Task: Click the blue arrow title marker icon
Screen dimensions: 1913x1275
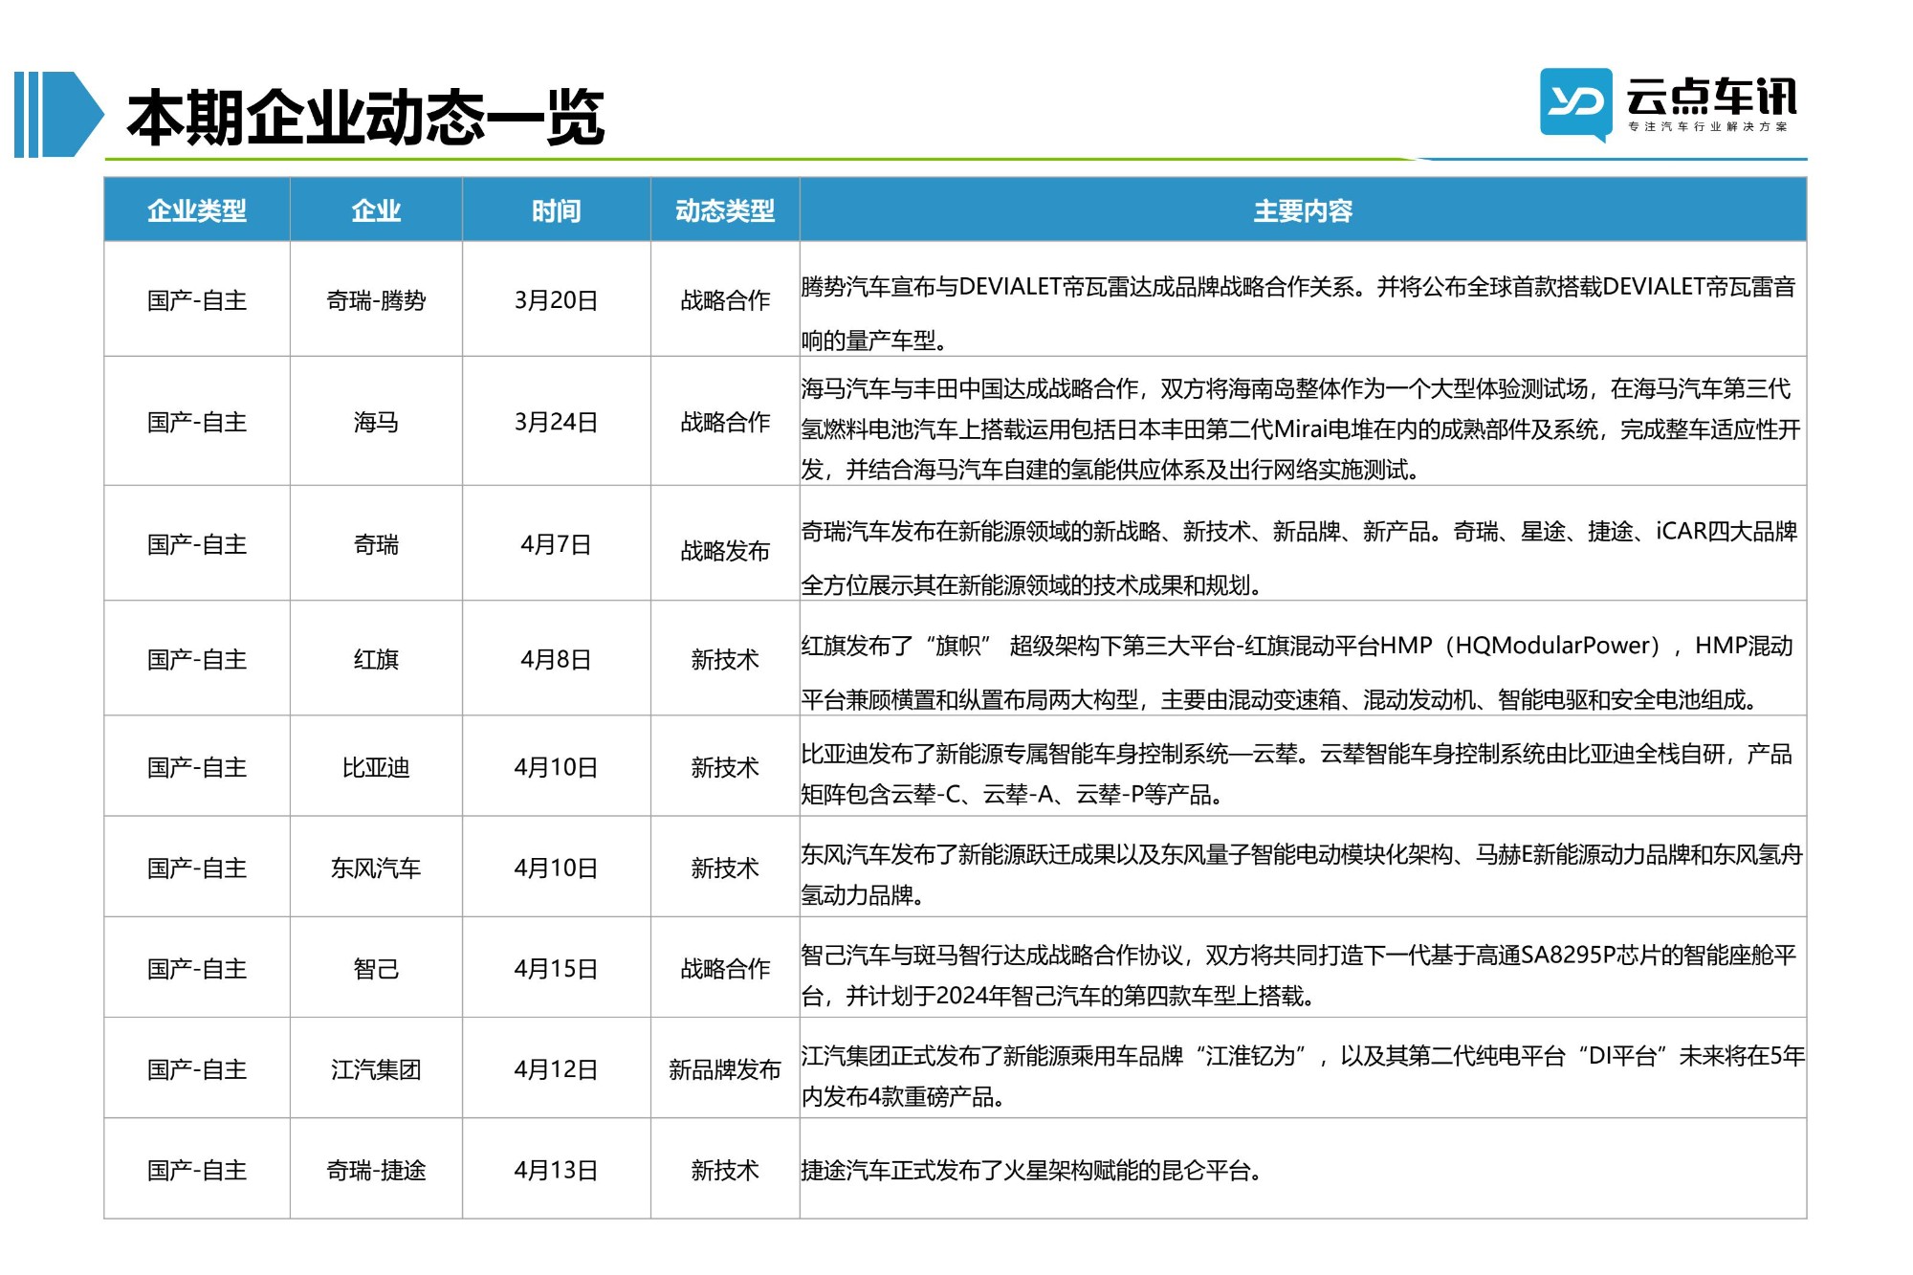Action: pyautogui.click(x=59, y=115)
